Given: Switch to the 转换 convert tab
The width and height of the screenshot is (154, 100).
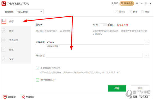Looking at the screenshot, I should pyautogui.click(x=15, y=31).
